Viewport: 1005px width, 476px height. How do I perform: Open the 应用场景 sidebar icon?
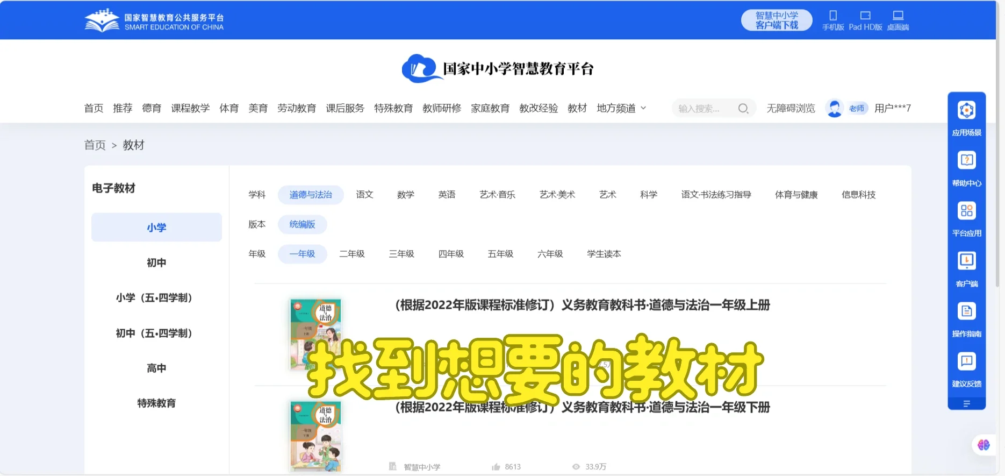(966, 110)
